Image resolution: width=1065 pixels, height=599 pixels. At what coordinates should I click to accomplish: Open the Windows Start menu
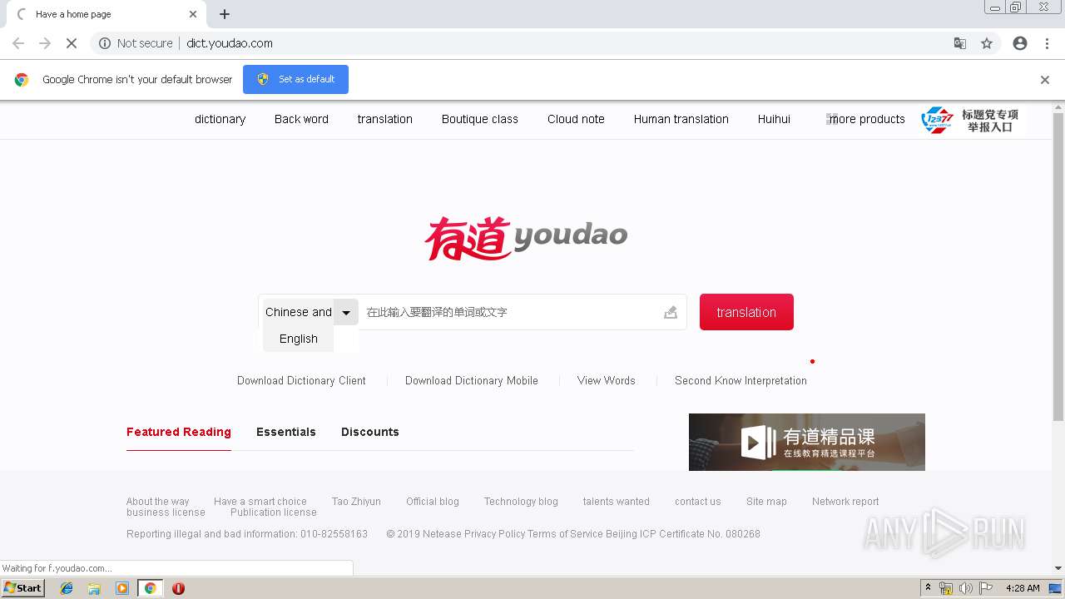(23, 588)
